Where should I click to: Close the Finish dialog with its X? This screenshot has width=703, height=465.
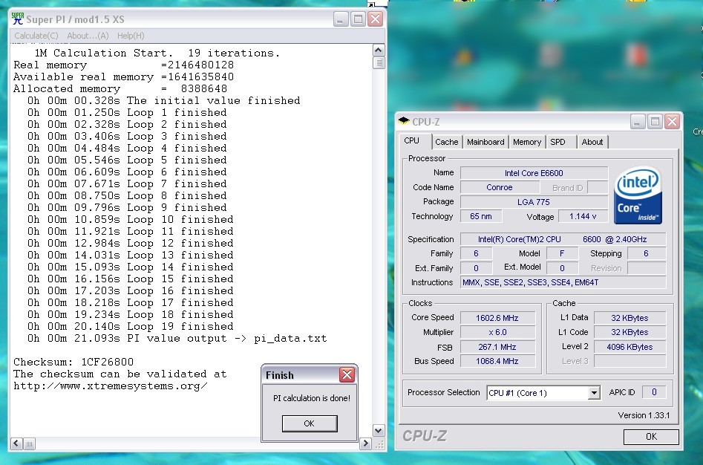347,374
